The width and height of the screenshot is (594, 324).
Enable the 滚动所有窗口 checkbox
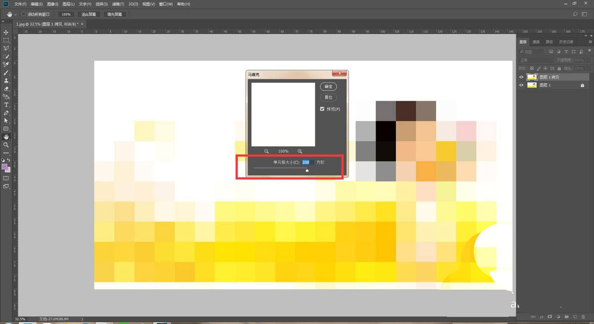pos(23,14)
